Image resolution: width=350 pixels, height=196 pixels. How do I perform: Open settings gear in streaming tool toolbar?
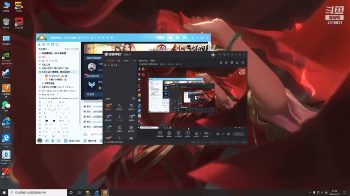228,134
